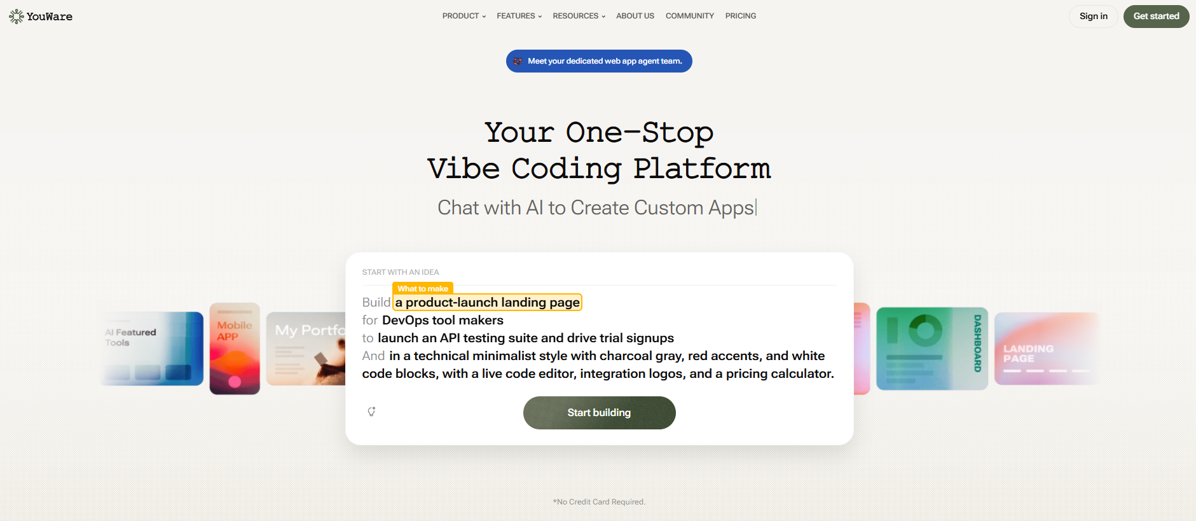Expand the FEATURES dropdown menu

pos(519,16)
